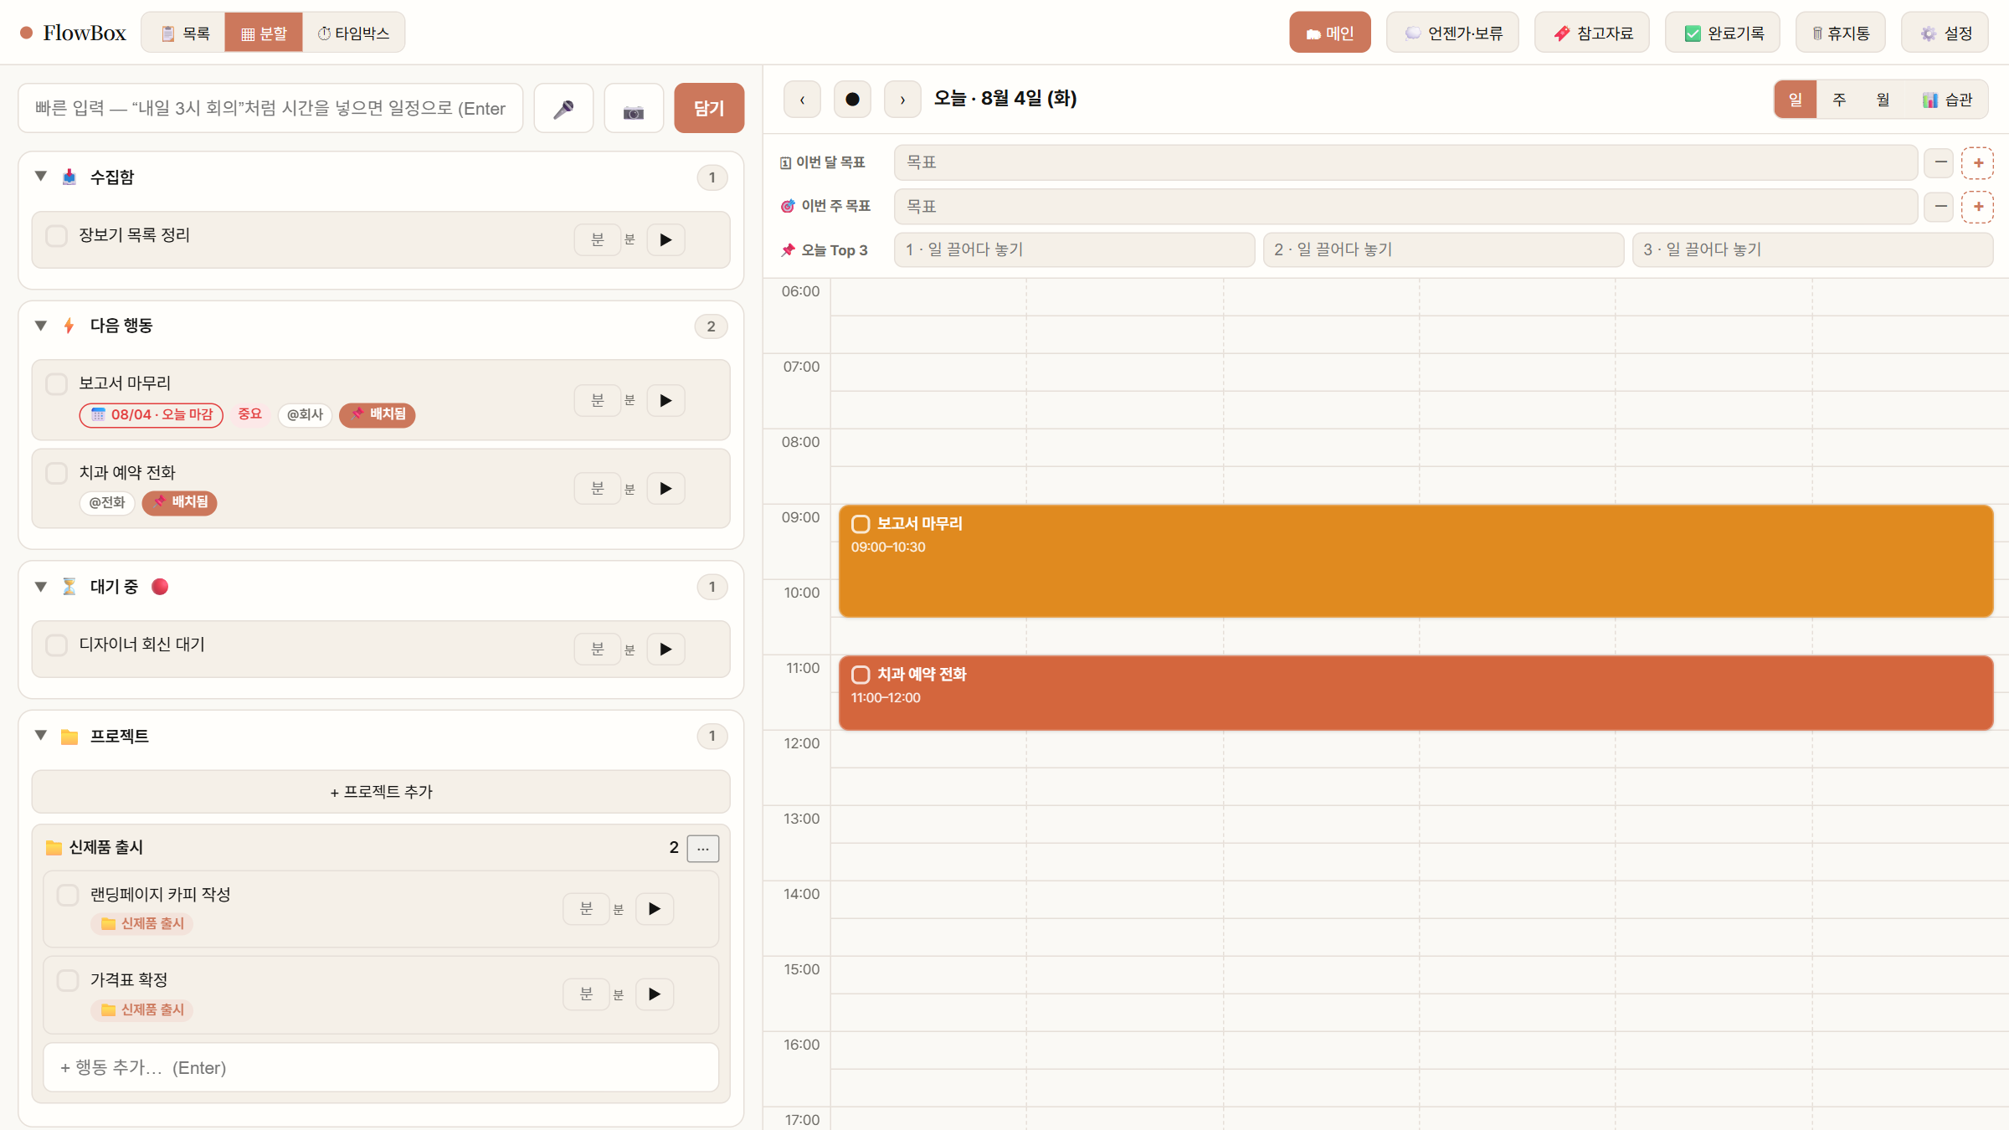This screenshot has height=1130, width=2009.
Task: Check off 보고서 마무리 in the list
Action: [57, 384]
